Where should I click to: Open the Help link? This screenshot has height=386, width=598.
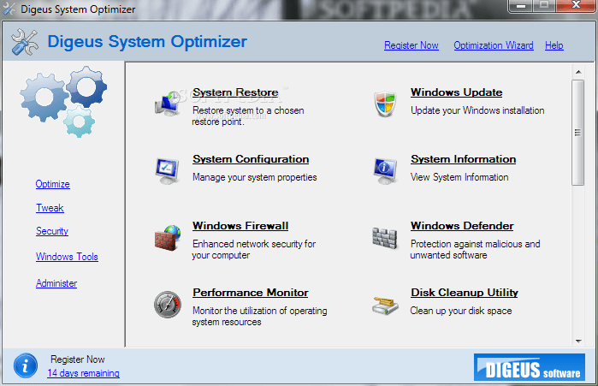[554, 45]
